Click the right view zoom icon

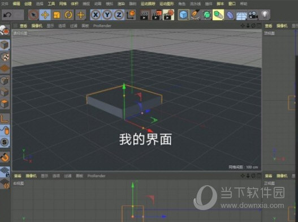248,176
